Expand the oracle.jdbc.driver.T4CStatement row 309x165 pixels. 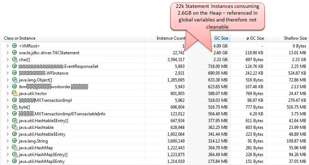[8, 52]
